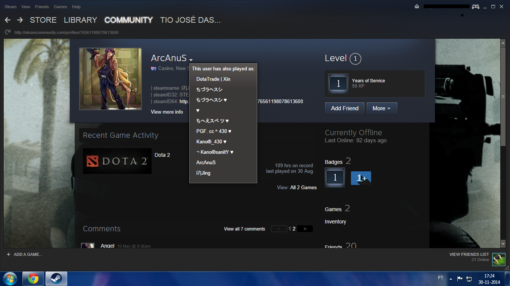Select the DotaTrade | Xin alias

(x=213, y=79)
